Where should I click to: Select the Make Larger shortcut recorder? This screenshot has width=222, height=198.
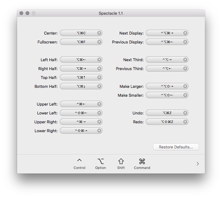[x=165, y=86]
